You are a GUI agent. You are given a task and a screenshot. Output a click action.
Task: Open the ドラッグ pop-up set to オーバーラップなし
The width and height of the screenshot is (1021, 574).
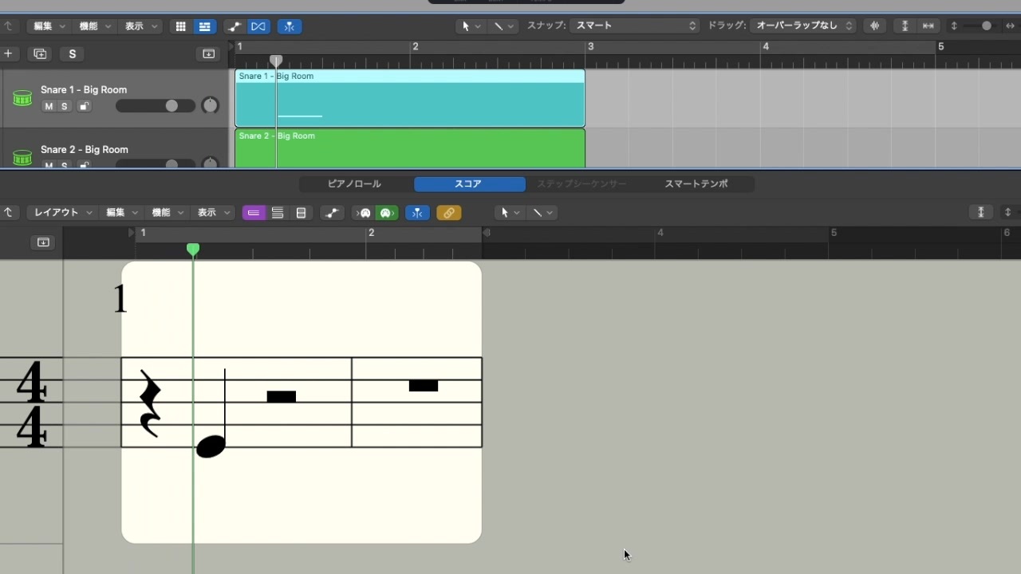click(x=803, y=26)
